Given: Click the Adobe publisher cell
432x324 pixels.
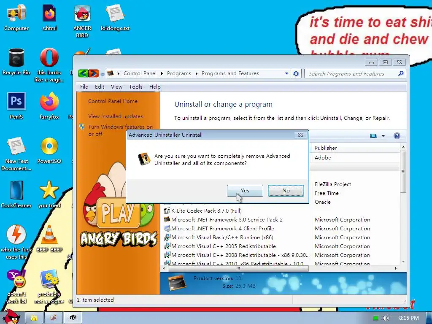Looking at the screenshot, I should [x=323, y=158].
